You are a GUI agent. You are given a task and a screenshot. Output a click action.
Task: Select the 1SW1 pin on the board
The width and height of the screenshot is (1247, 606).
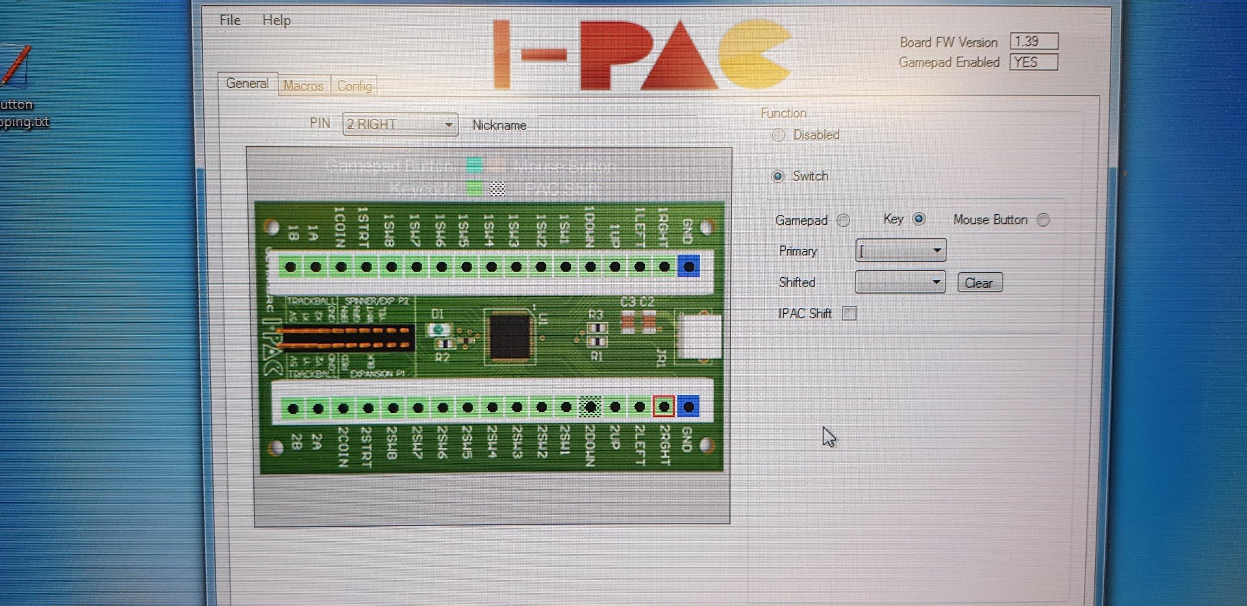(x=566, y=266)
